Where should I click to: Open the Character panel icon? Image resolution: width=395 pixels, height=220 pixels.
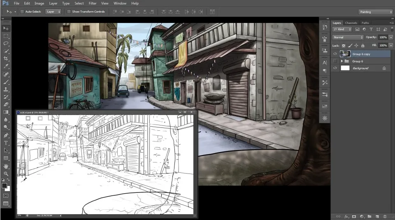325,63
